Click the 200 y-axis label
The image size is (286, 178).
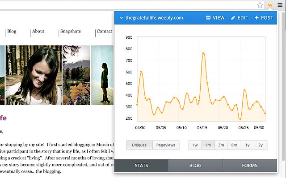click(129, 118)
